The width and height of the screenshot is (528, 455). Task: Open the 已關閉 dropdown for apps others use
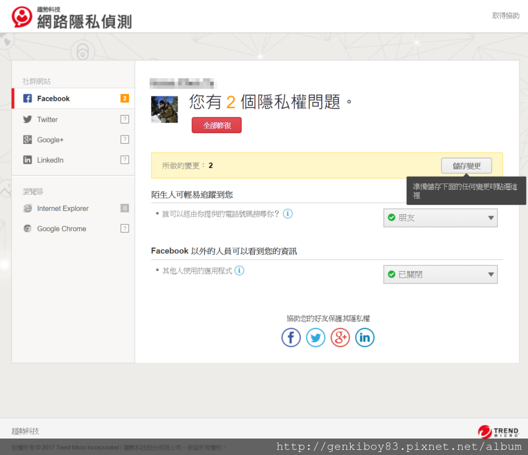pyautogui.click(x=440, y=274)
